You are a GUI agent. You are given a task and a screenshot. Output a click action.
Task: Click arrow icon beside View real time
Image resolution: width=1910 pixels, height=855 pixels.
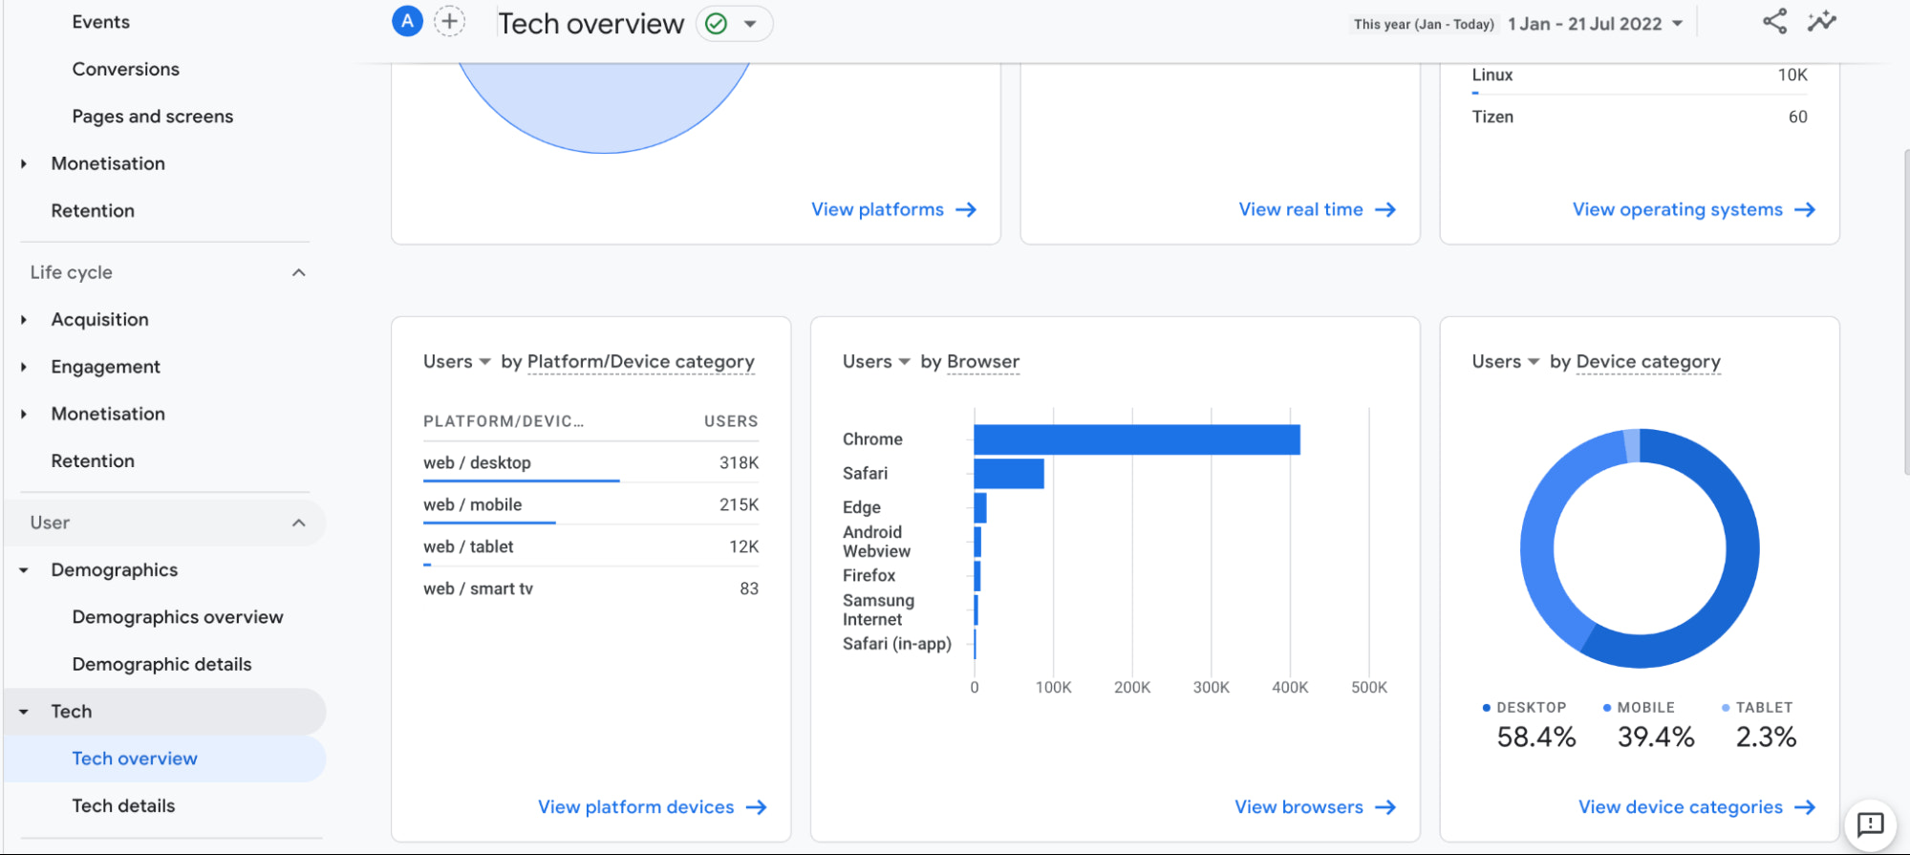1385,210
